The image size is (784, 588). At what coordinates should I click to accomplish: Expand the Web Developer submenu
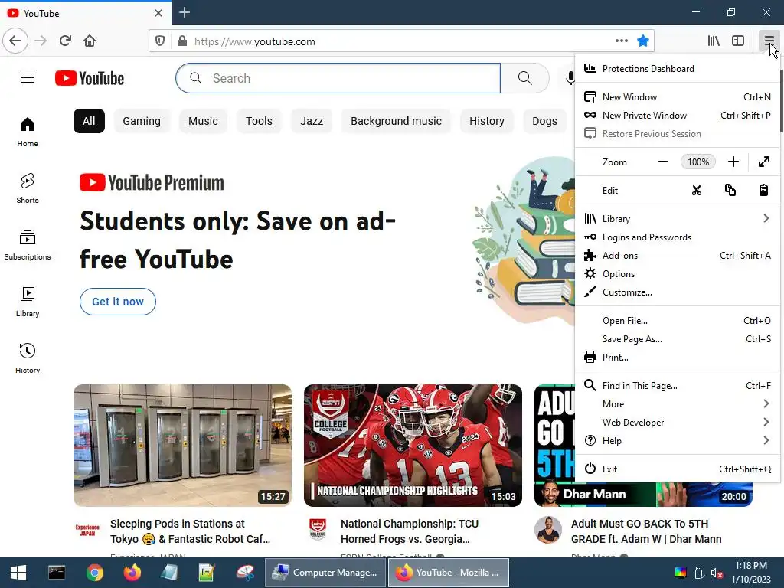pos(678,423)
